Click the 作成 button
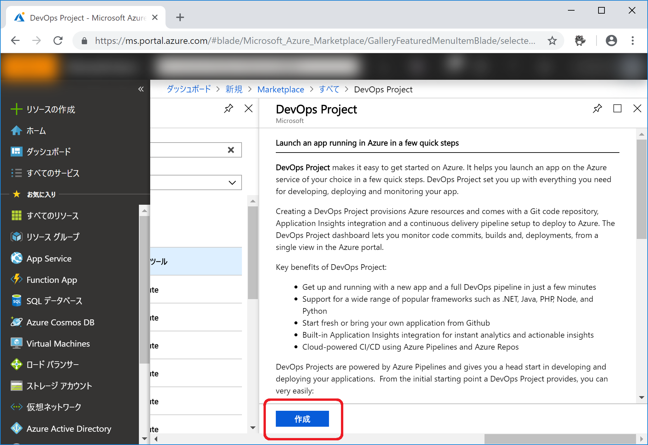Image resolution: width=648 pixels, height=445 pixels. pyautogui.click(x=302, y=419)
